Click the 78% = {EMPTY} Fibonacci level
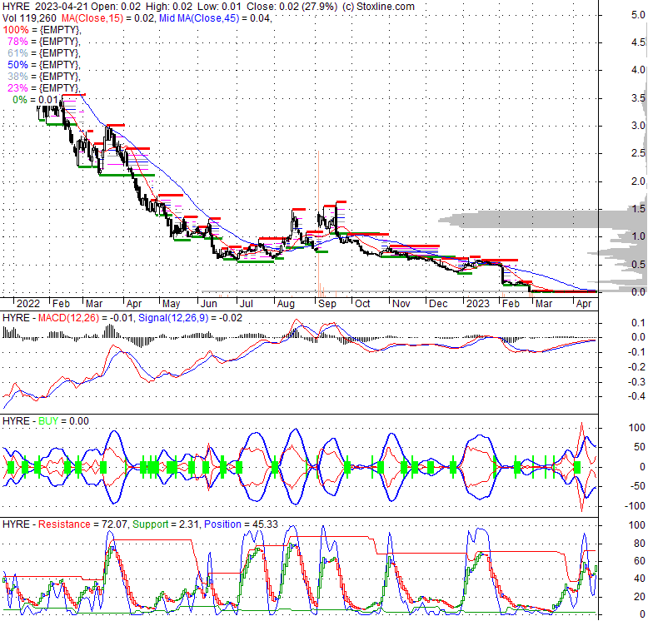Image resolution: width=648 pixels, height=621 pixels. 44,42
